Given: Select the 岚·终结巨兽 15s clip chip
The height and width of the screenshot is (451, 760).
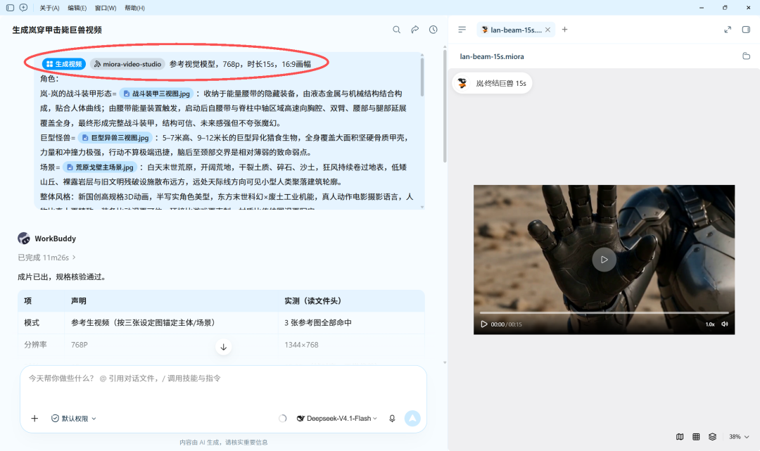Looking at the screenshot, I should pos(492,83).
